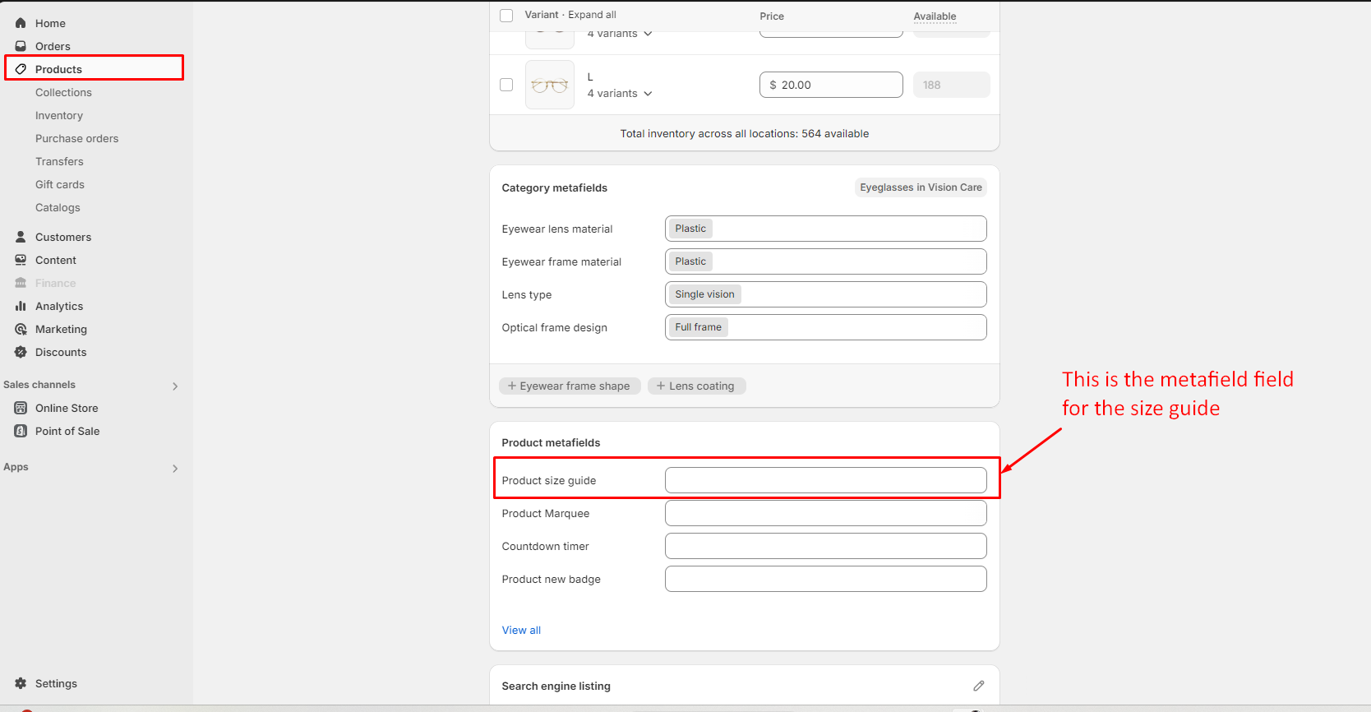This screenshot has height=712, width=1371.
Task: Click the Discounts badge icon
Action: click(x=21, y=352)
